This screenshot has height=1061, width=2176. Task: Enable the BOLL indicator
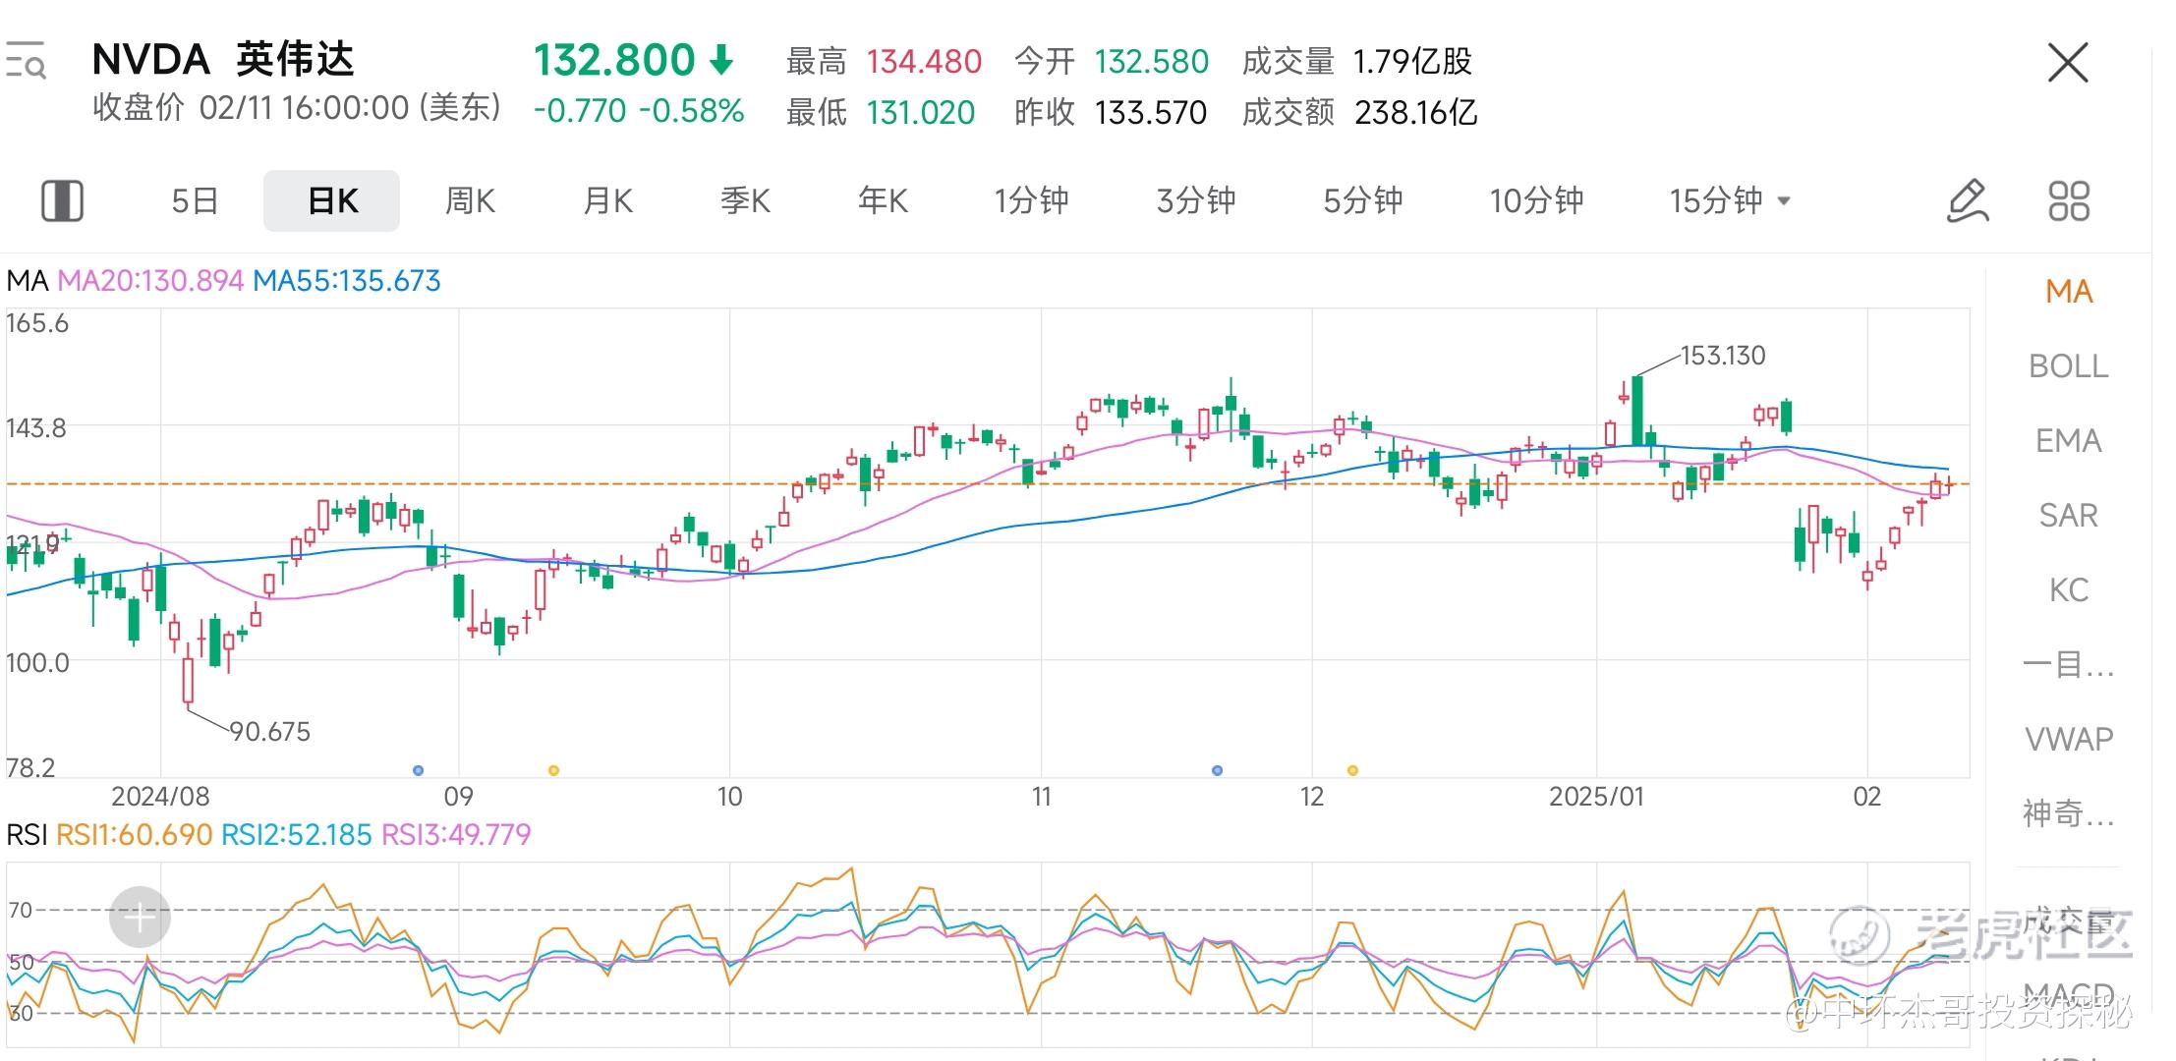pos(2068,366)
